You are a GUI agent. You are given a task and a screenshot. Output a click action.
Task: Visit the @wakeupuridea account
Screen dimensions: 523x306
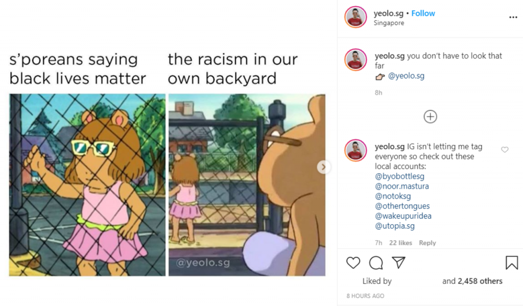[x=403, y=216]
